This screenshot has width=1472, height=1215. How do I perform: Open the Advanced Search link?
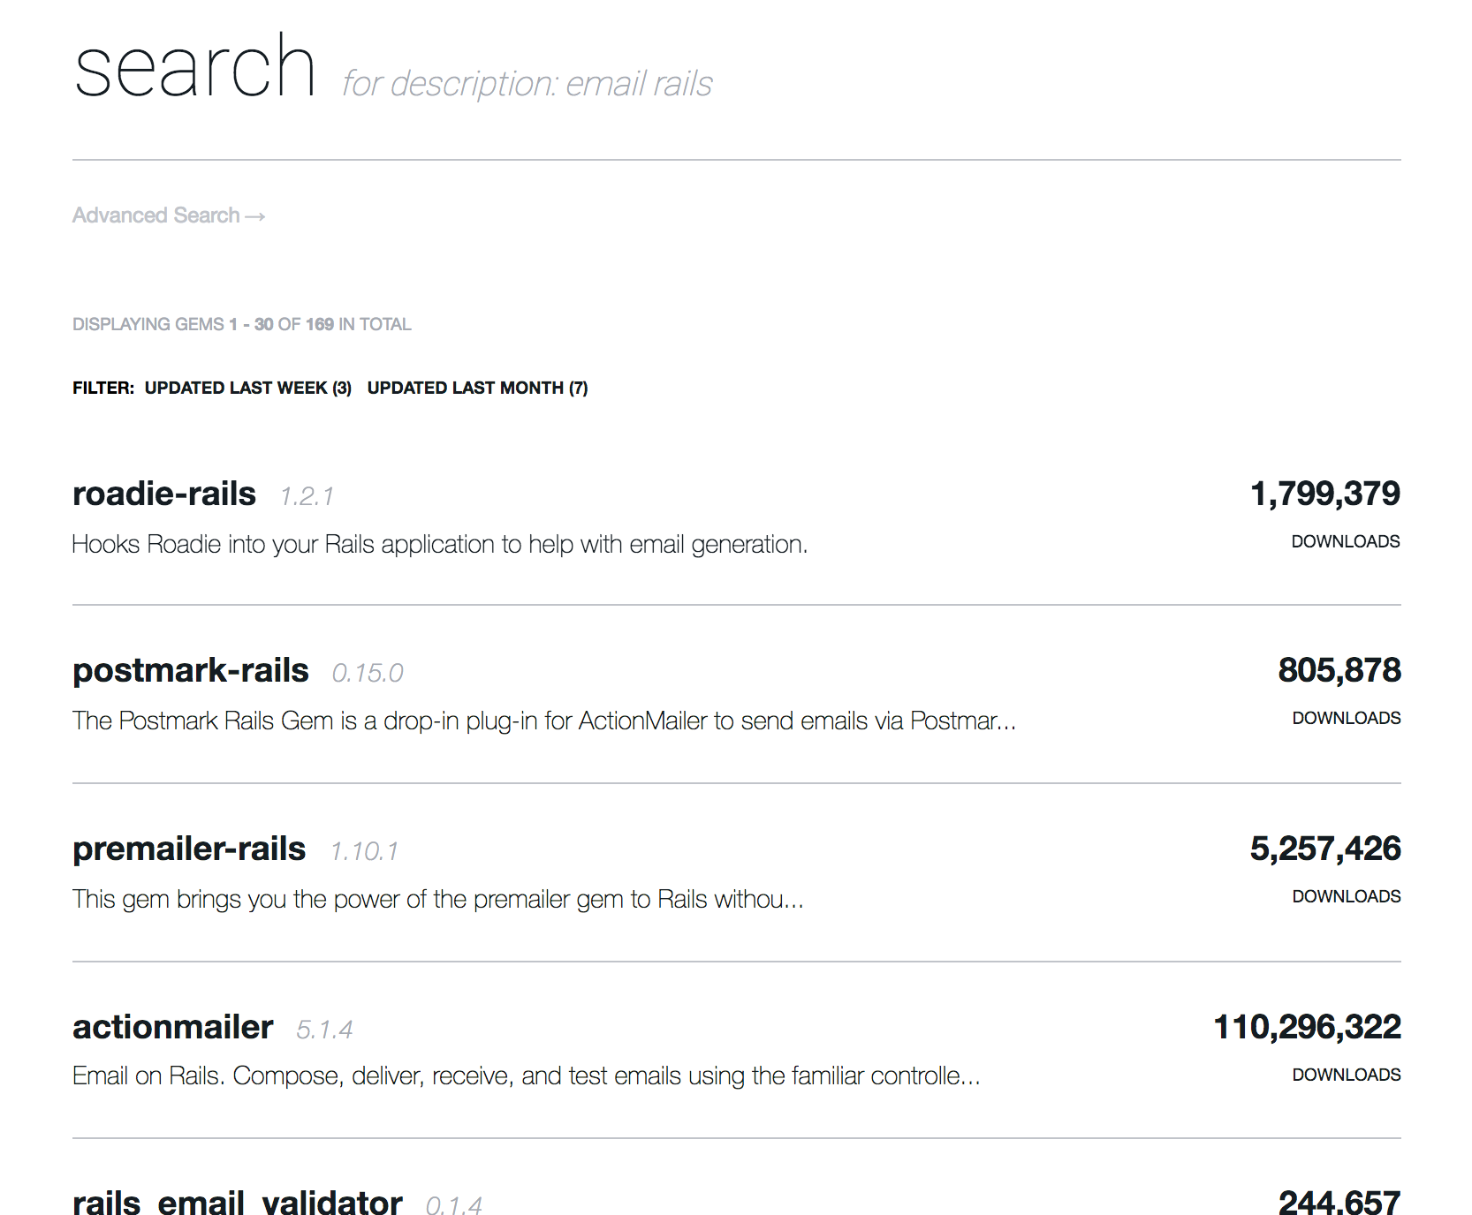tap(156, 215)
